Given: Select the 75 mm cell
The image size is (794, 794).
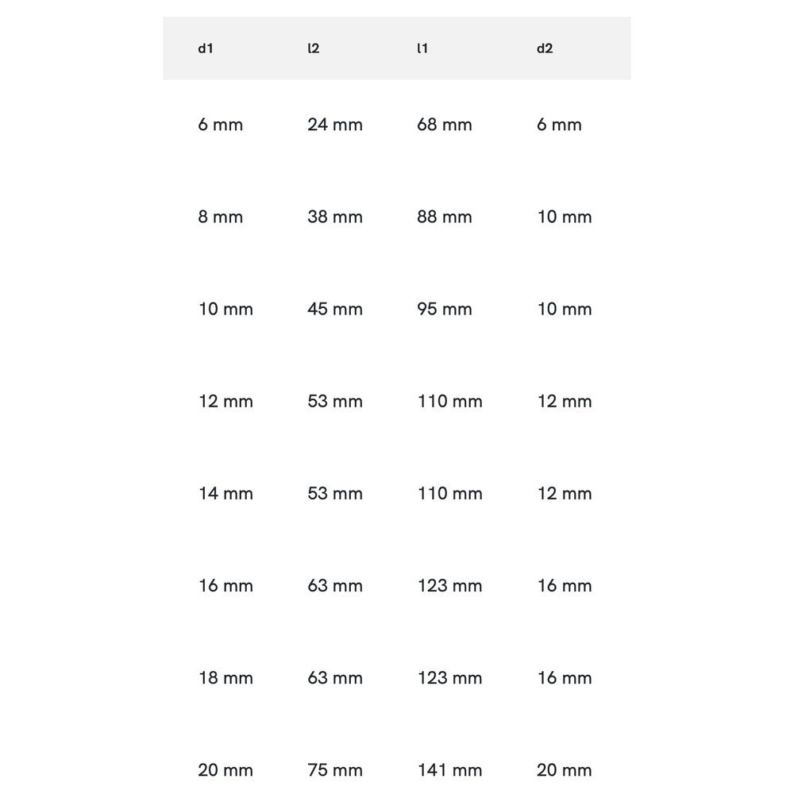Looking at the screenshot, I should (x=334, y=769).
